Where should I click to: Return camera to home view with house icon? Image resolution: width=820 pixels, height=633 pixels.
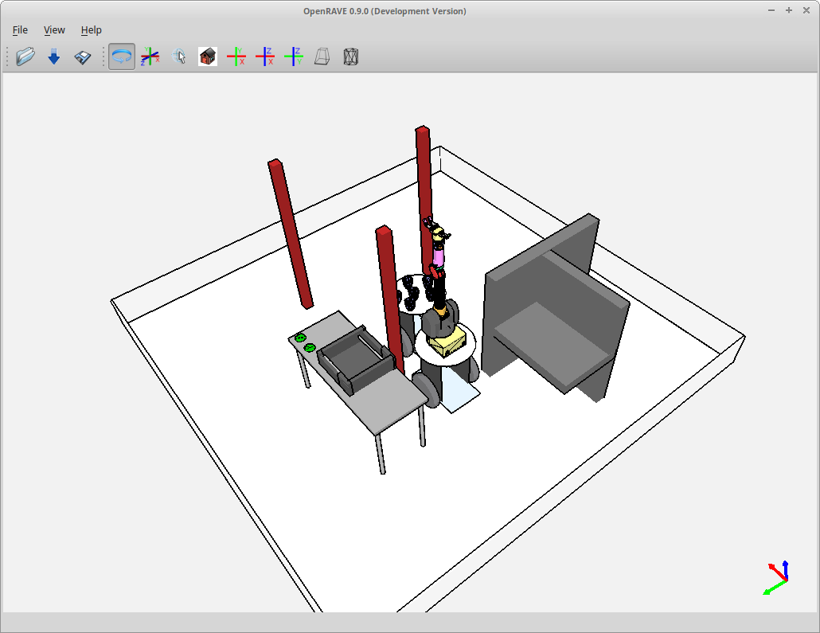click(207, 56)
